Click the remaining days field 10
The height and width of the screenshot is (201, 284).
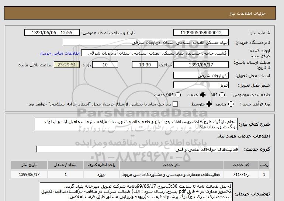coord(105,65)
